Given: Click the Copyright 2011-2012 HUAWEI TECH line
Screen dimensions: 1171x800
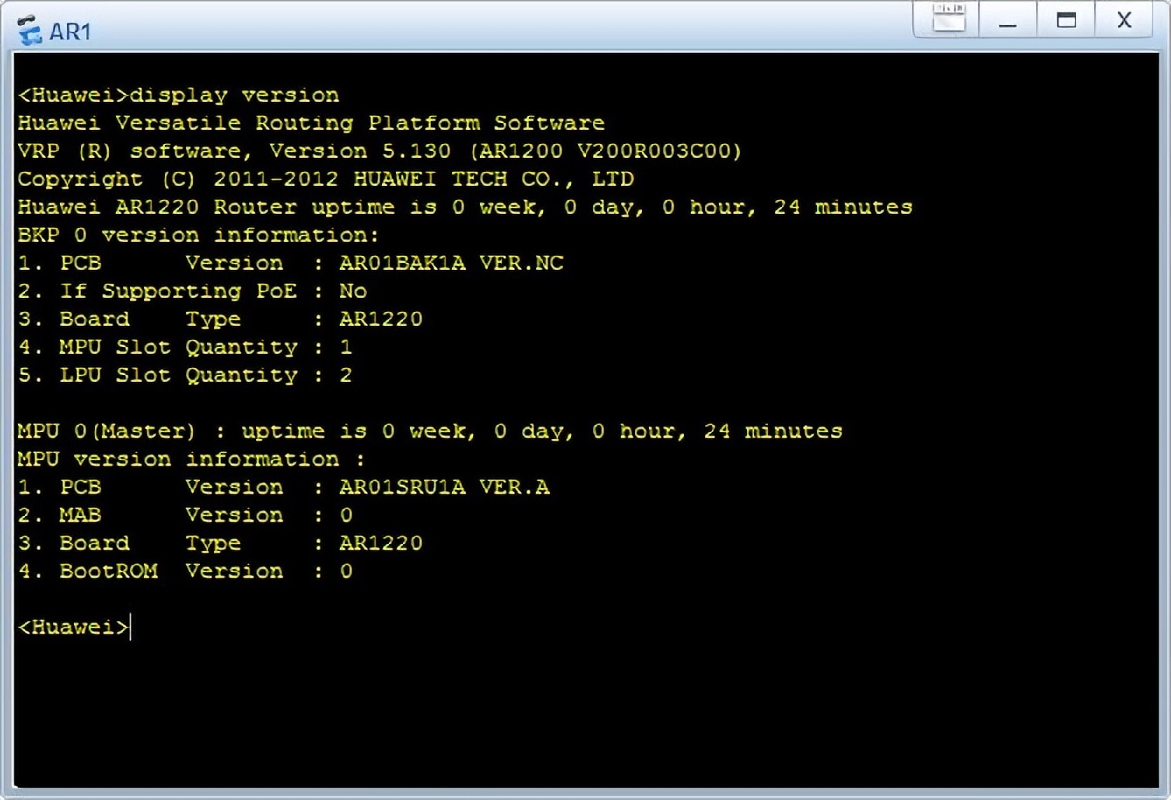Looking at the screenshot, I should point(326,179).
